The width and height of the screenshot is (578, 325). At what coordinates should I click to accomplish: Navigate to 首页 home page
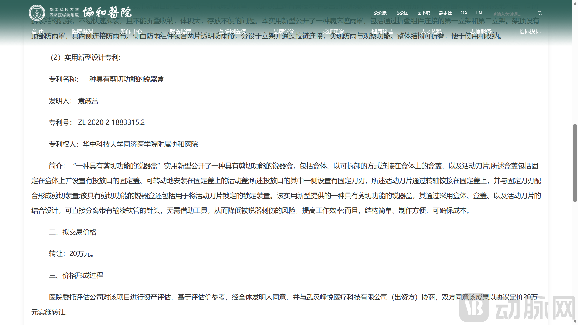38,31
